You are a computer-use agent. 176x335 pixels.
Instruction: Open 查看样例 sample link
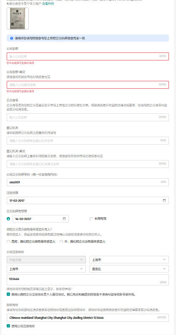pyautogui.click(x=48, y=4)
